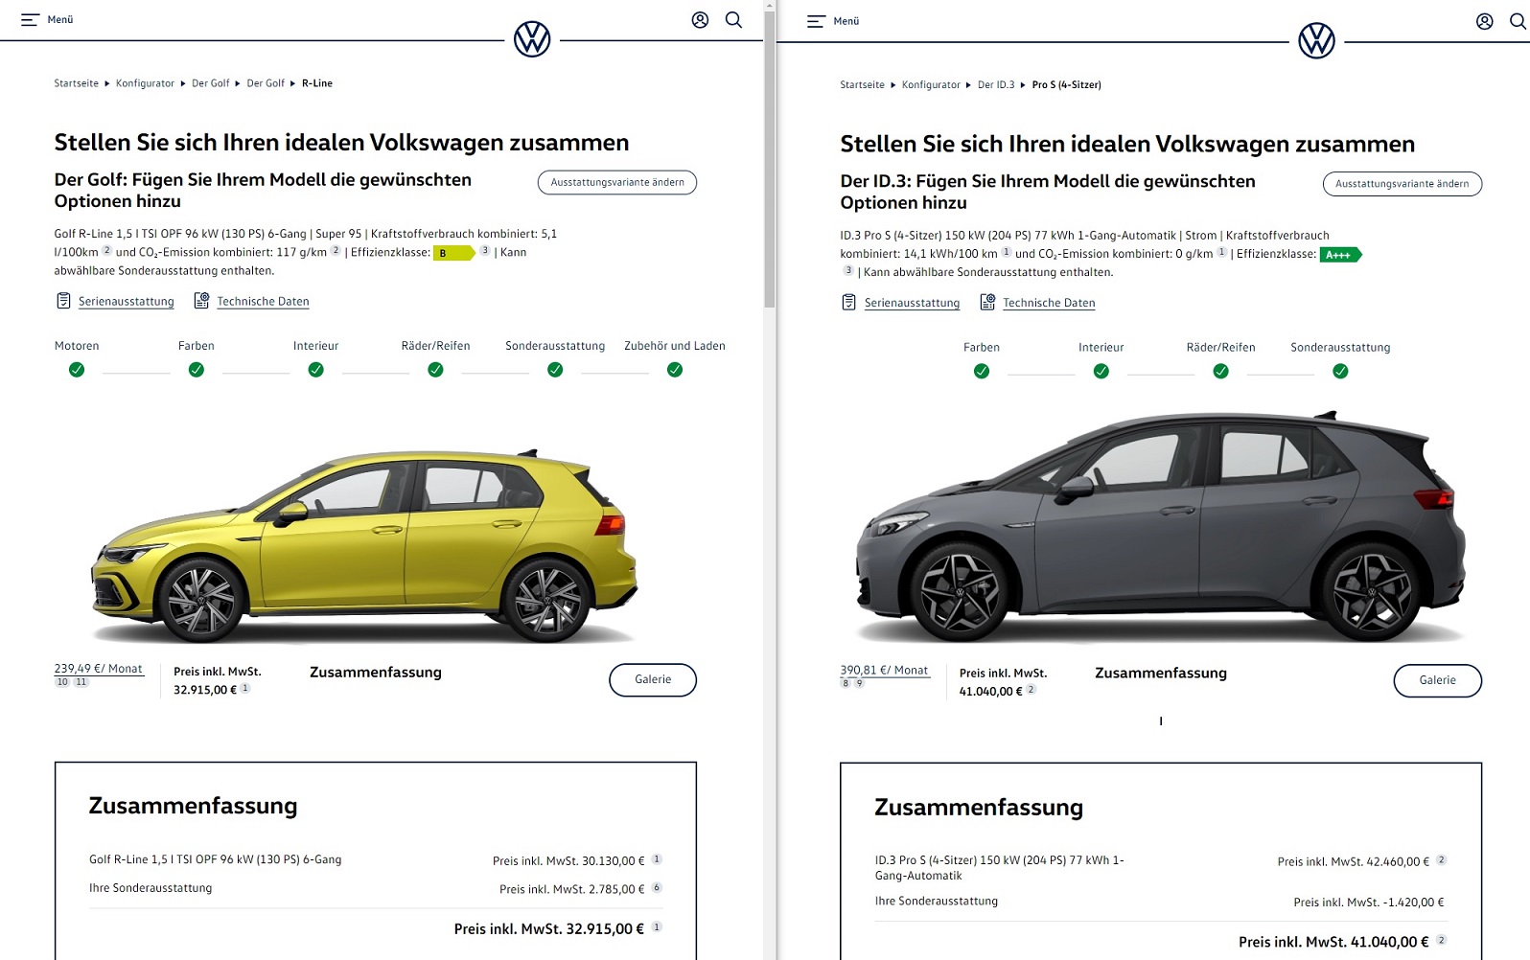Click footnote 1 next to Golf's 30.130,00 € price
This screenshot has height=960, width=1530.
click(657, 859)
